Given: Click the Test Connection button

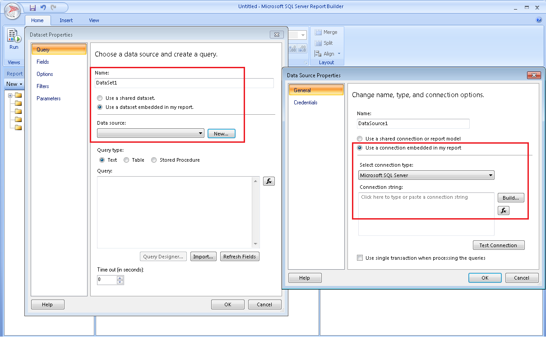Looking at the screenshot, I should (498, 245).
